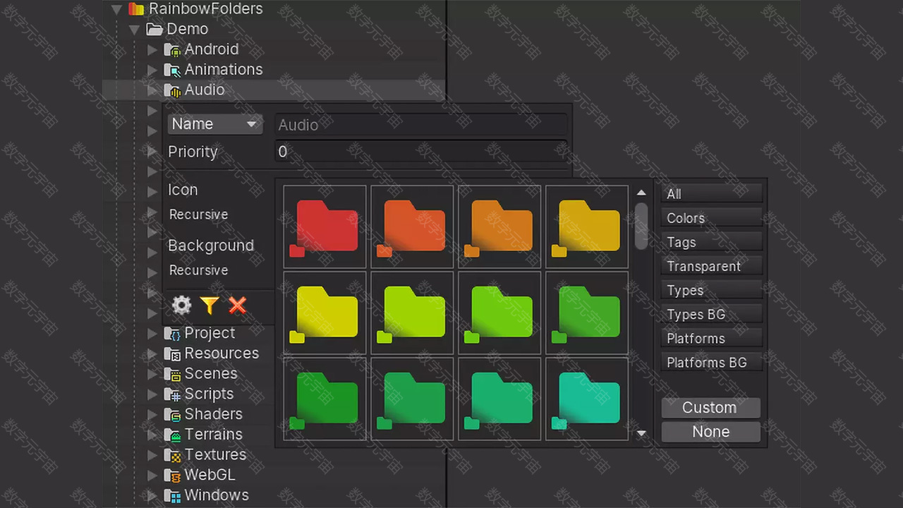Select the WebGL tree row label
Image resolution: width=903 pixels, height=508 pixels.
pyautogui.click(x=210, y=476)
